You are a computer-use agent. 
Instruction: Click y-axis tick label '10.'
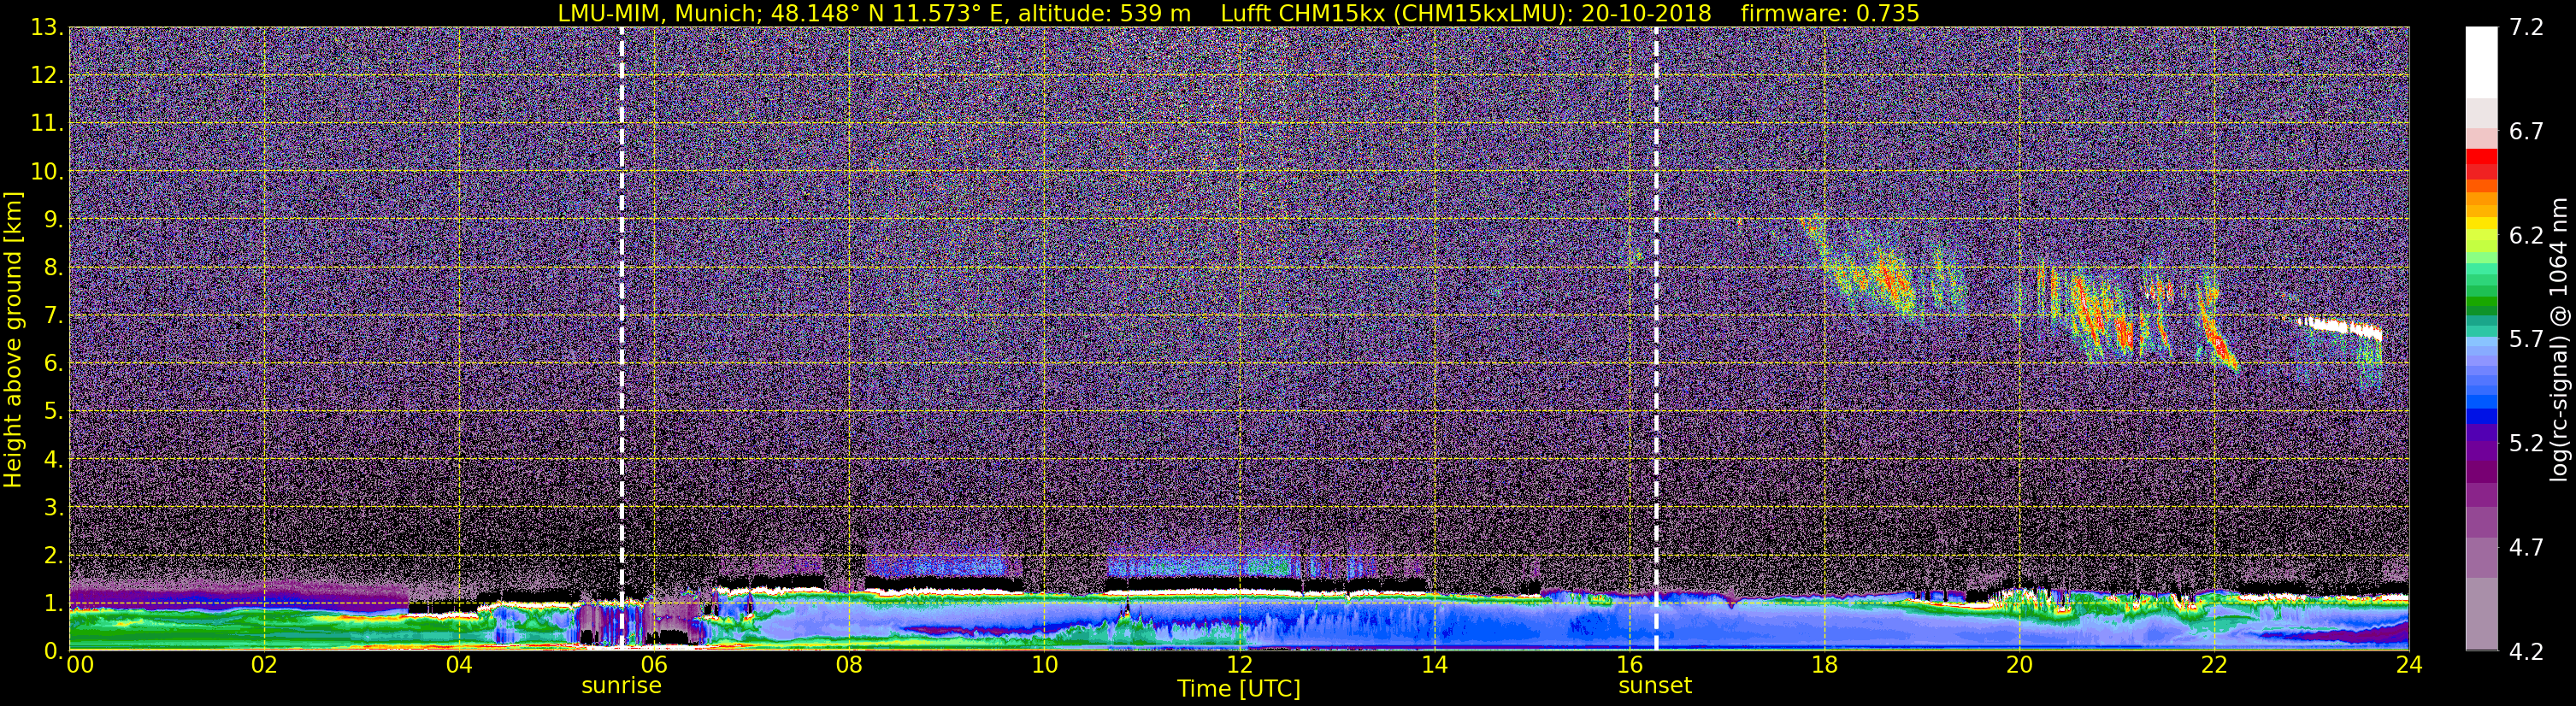(47, 171)
